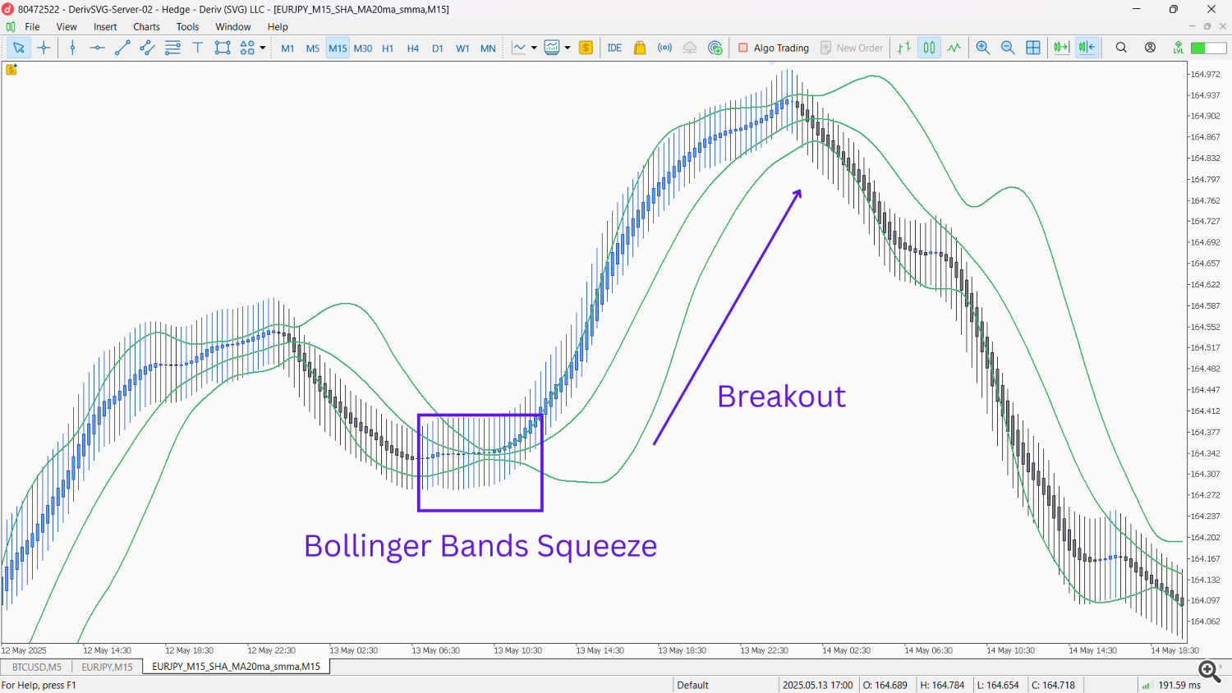Switch to the BTCUSD,M5 chart tab

point(37,667)
